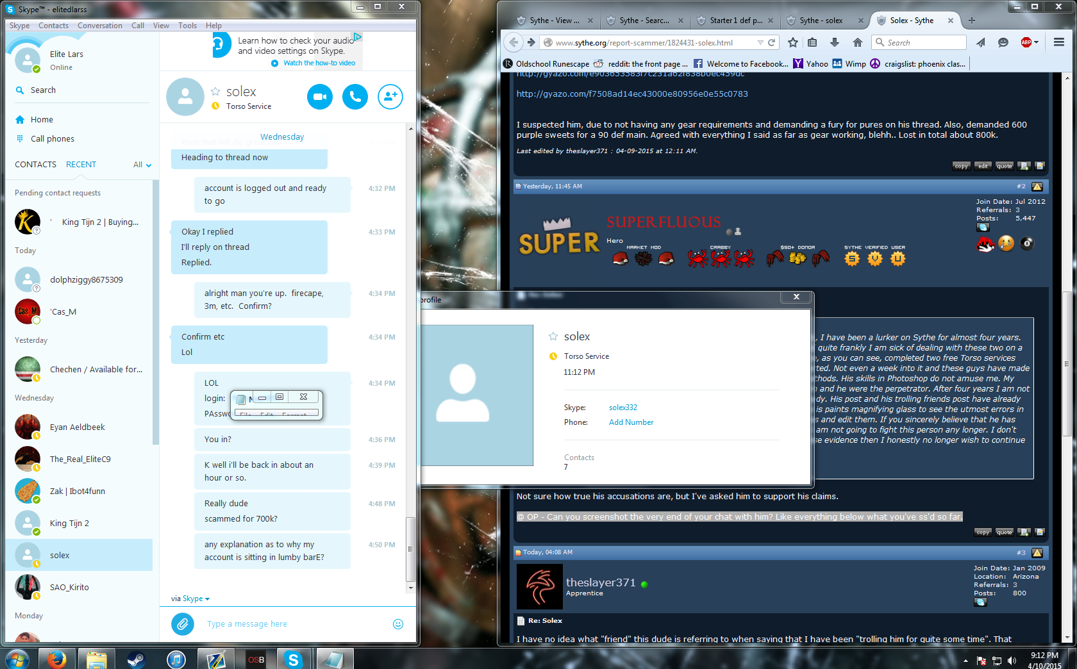This screenshot has height=669, width=1077.
Task: Open the Windows Start menu
Action: 16,659
